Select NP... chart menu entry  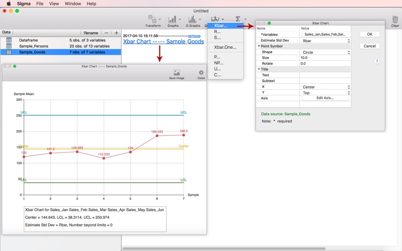pos(225,63)
